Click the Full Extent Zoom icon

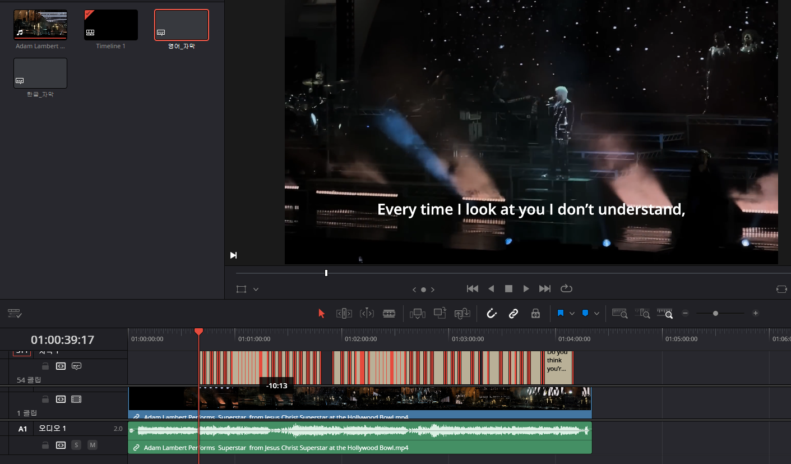(x=619, y=314)
